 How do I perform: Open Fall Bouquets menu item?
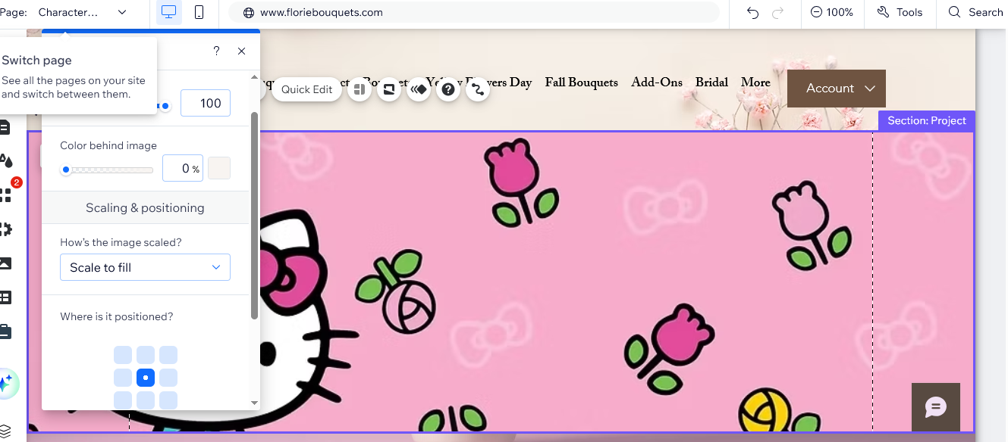pyautogui.click(x=581, y=82)
